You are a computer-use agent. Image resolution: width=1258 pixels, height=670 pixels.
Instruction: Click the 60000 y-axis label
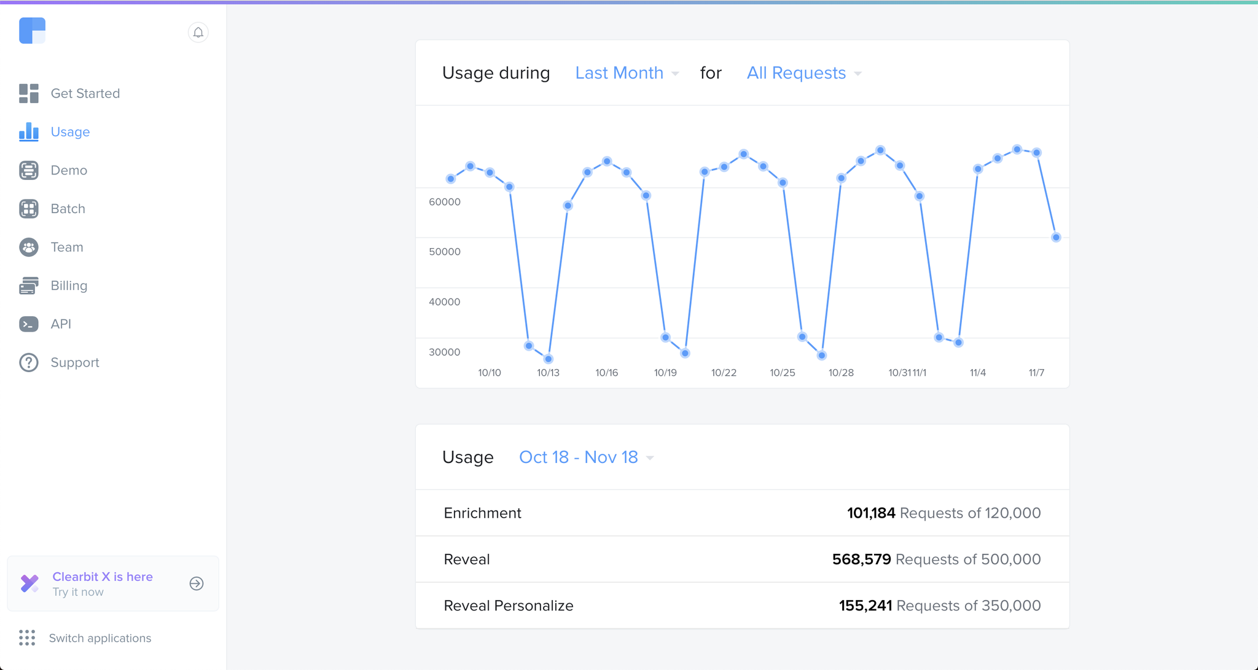(445, 202)
